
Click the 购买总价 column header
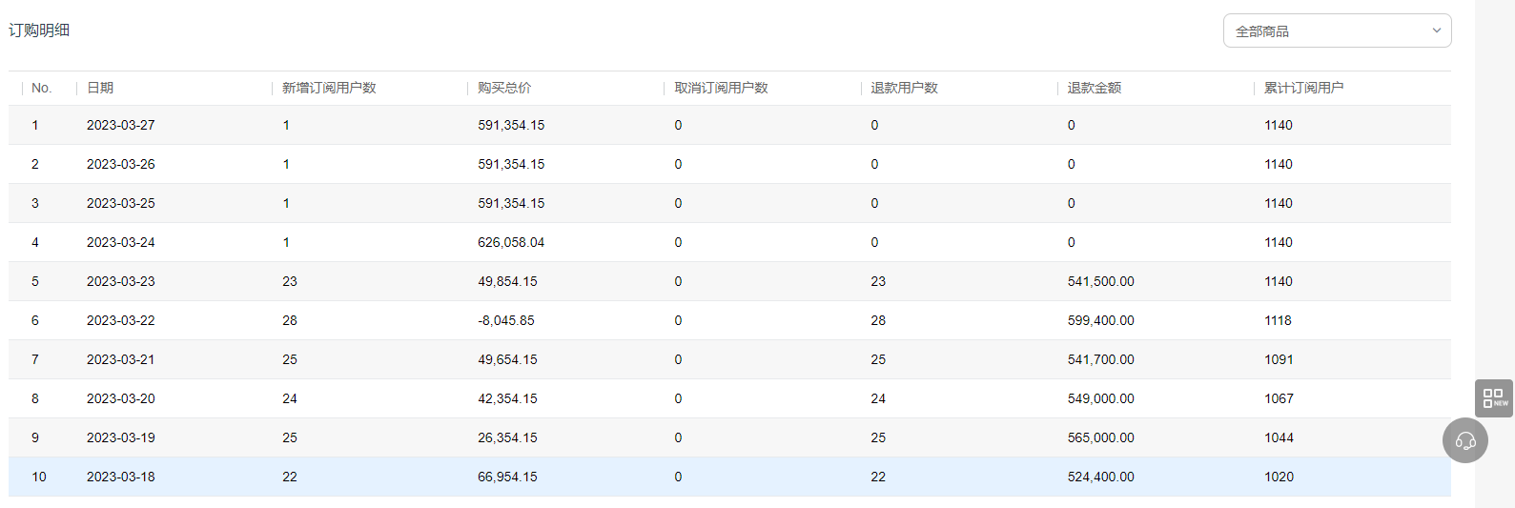504,88
